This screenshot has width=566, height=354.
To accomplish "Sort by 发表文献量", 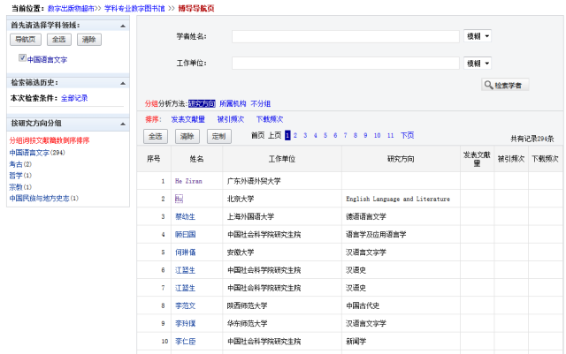I will (188, 119).
